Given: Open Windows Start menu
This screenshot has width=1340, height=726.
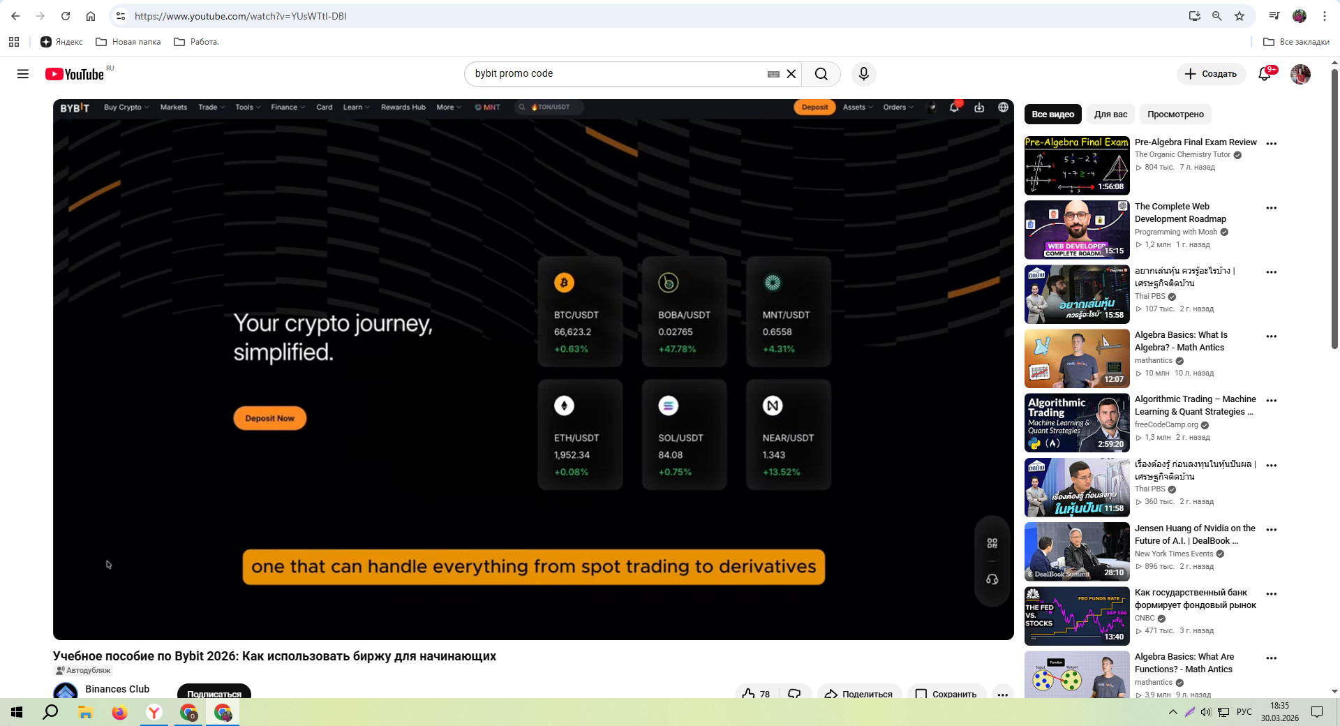Looking at the screenshot, I should [17, 712].
